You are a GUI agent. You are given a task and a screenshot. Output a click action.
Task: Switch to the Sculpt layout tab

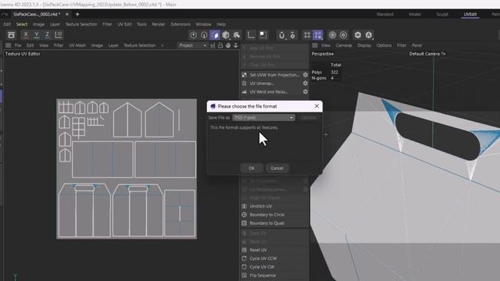coord(442,14)
